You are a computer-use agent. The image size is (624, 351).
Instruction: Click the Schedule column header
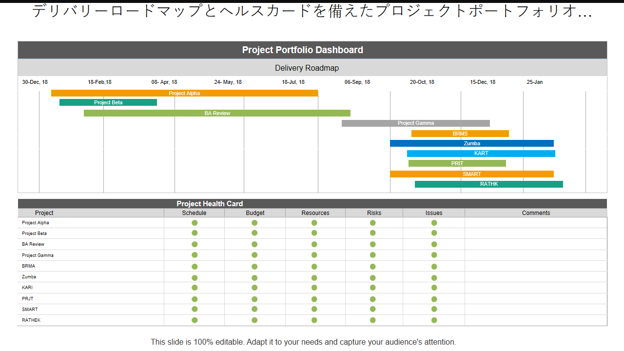point(194,213)
